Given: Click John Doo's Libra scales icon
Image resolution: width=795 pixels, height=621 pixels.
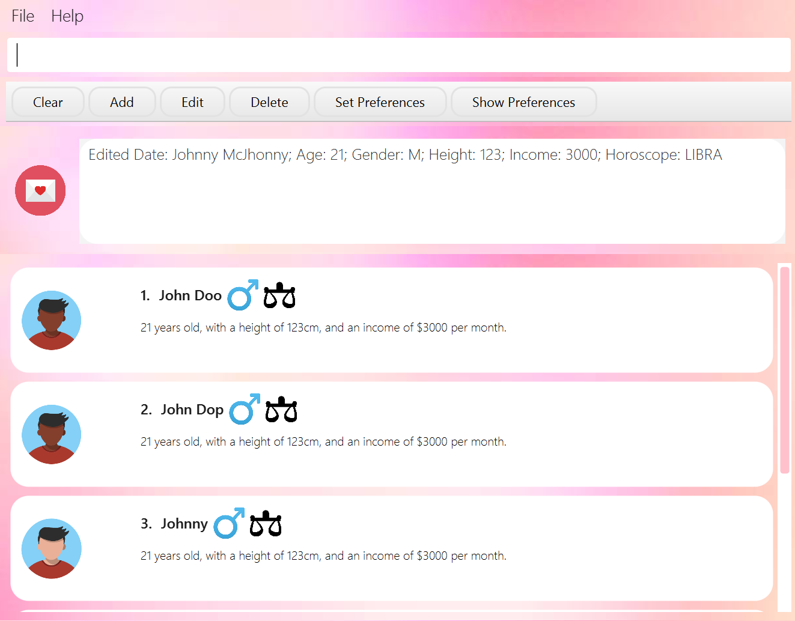Looking at the screenshot, I should pos(279,295).
